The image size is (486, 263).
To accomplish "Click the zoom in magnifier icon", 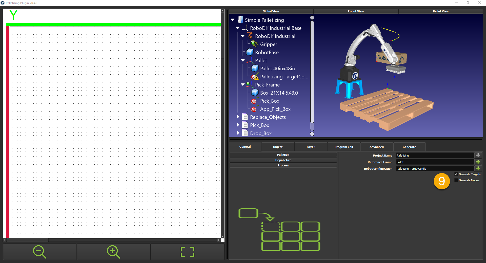I will pyautogui.click(x=113, y=252).
